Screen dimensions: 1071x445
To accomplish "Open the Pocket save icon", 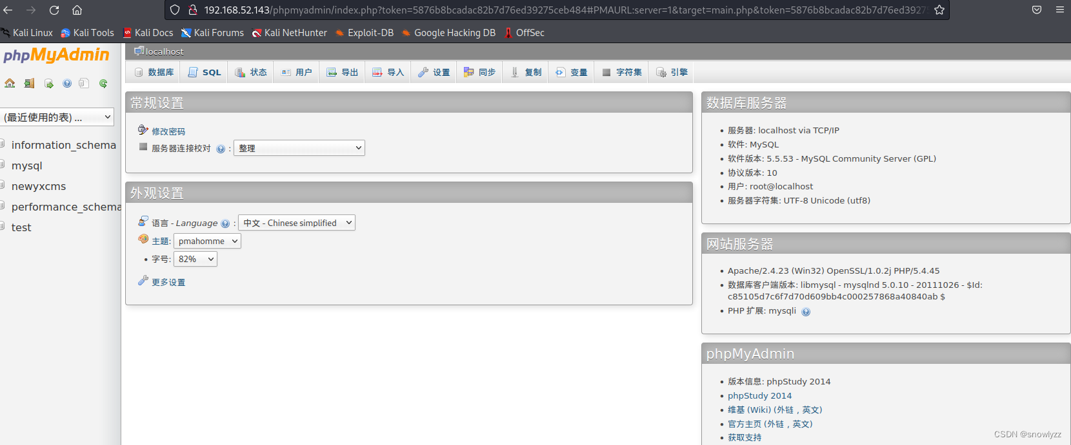I will tap(1037, 10).
